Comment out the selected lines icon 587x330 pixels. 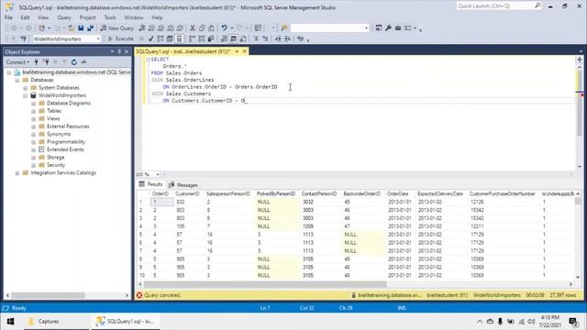click(256, 38)
